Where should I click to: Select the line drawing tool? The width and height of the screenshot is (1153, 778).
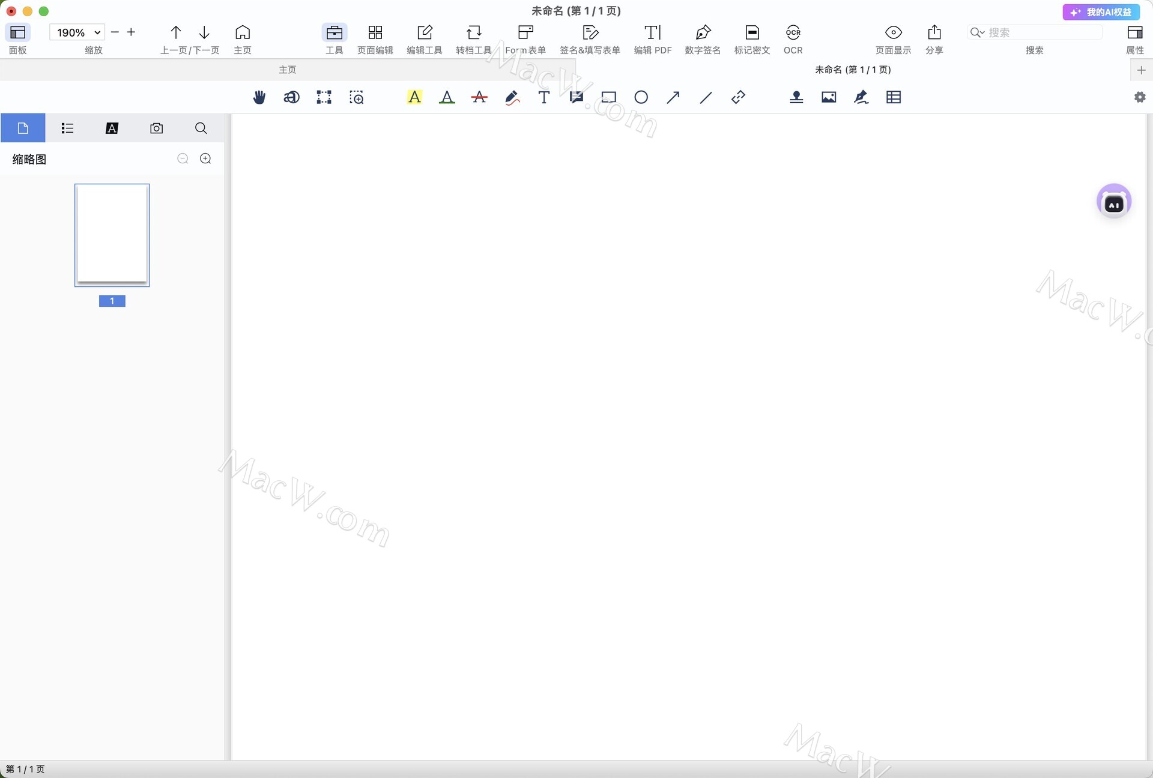point(706,97)
